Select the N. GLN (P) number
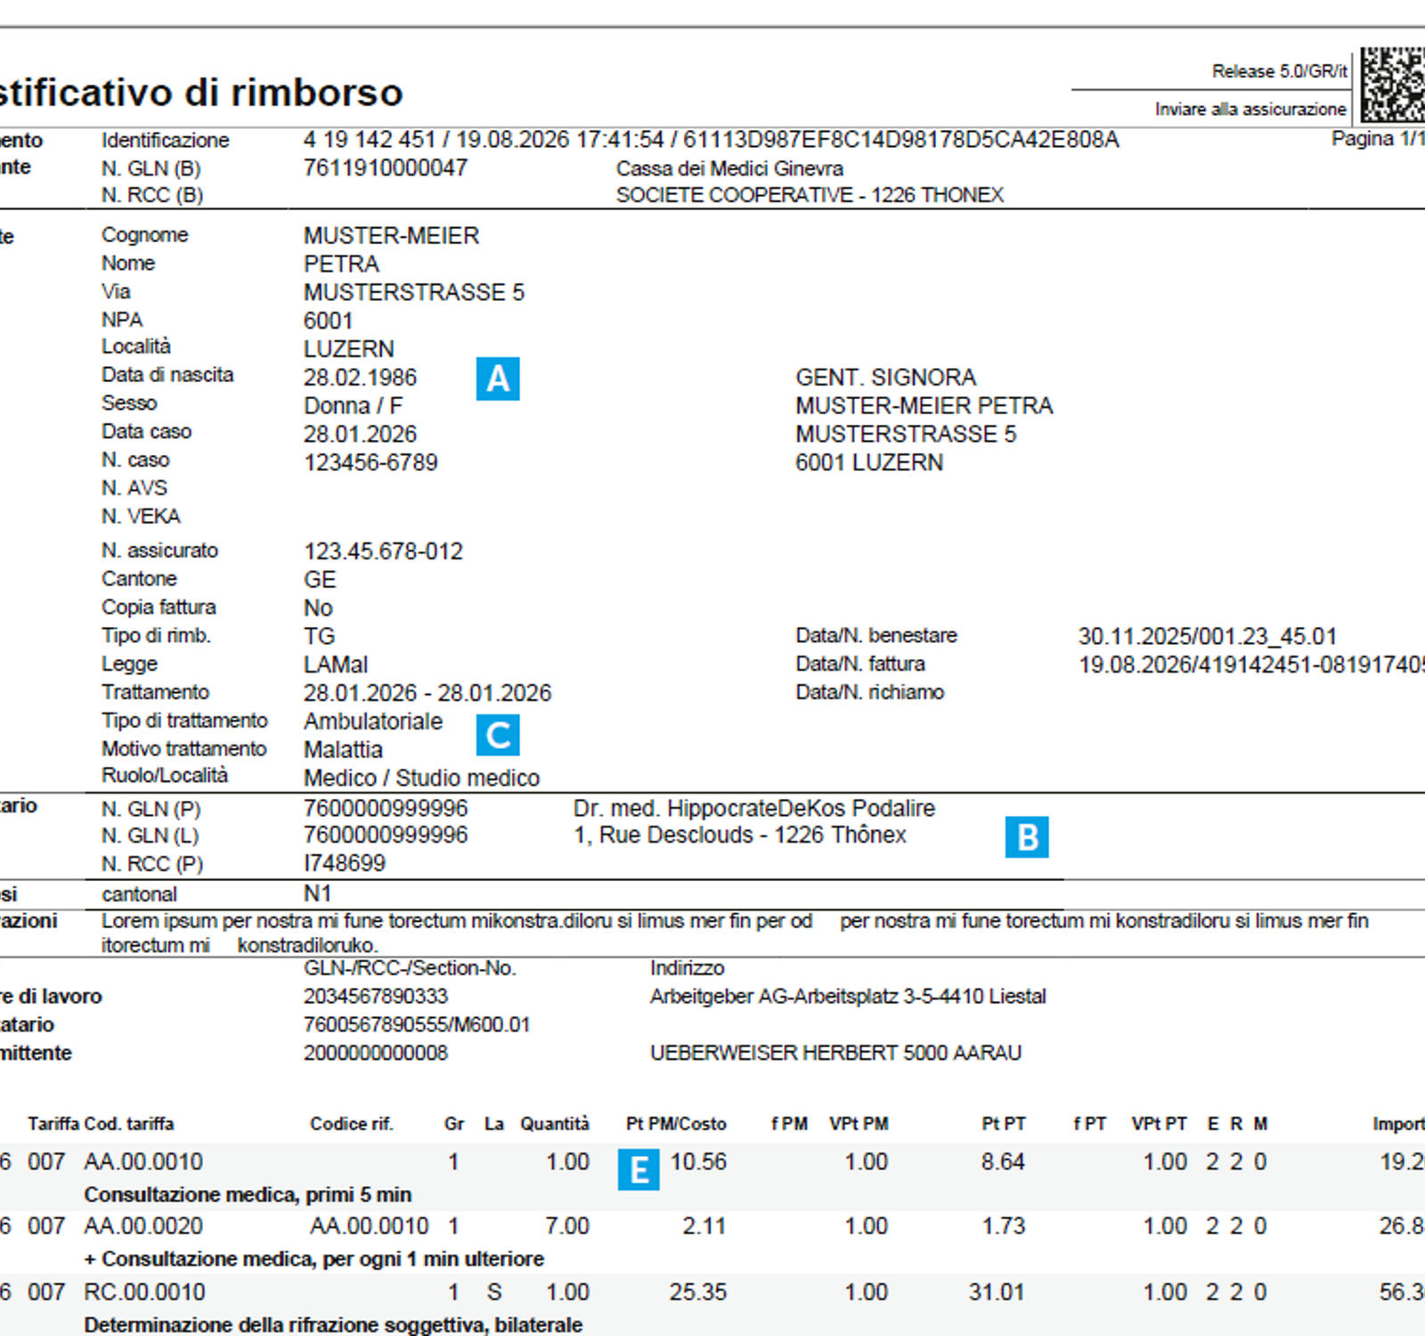The width and height of the screenshot is (1425, 1336). [386, 809]
